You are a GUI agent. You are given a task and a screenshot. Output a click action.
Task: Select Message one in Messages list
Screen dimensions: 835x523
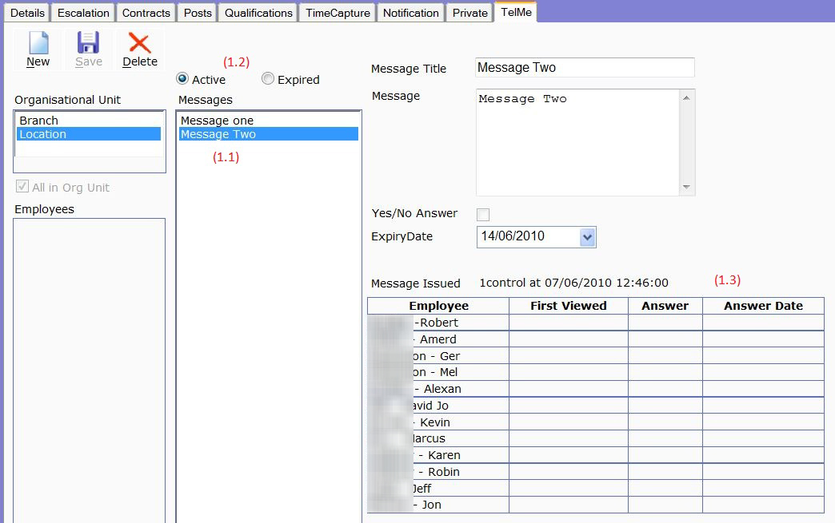(217, 121)
